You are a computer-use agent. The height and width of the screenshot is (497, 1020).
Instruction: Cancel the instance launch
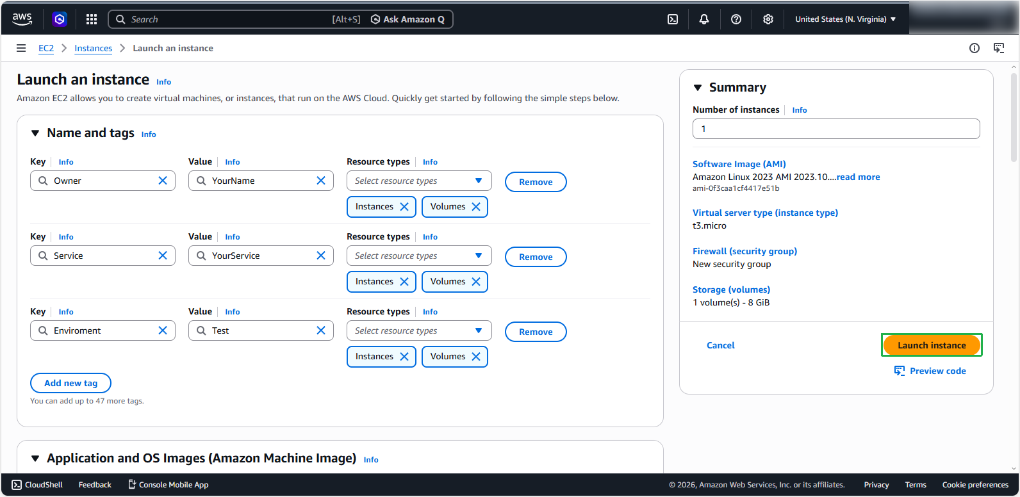pos(721,345)
